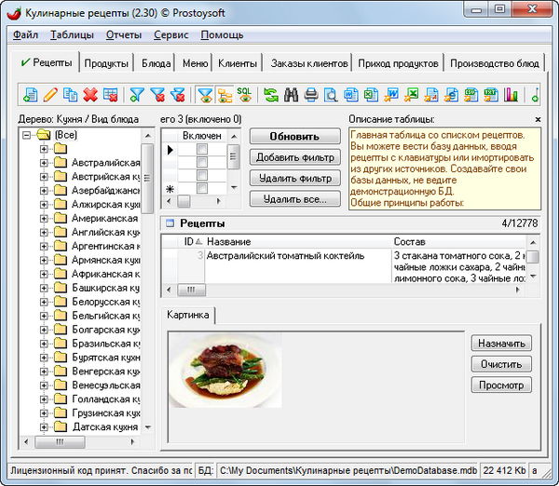
Task: Open the bar chart diagram icon
Action: pyautogui.click(x=511, y=94)
